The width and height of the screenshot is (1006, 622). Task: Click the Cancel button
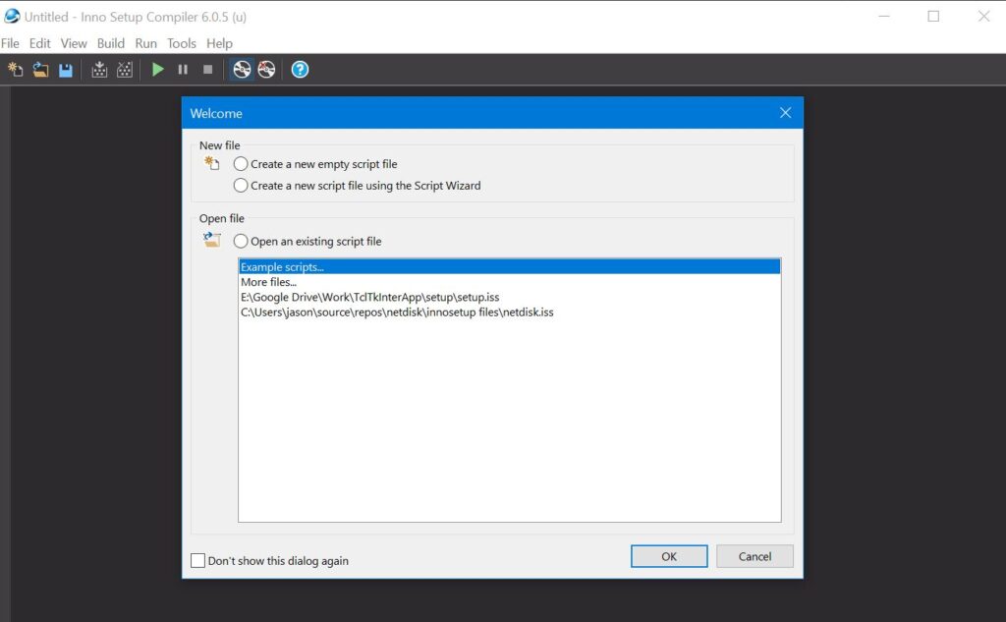754,556
